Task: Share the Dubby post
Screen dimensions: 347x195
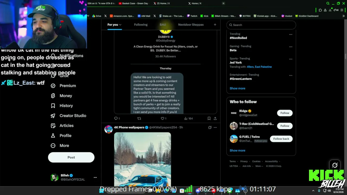Action: pyautogui.click(x=215, y=118)
